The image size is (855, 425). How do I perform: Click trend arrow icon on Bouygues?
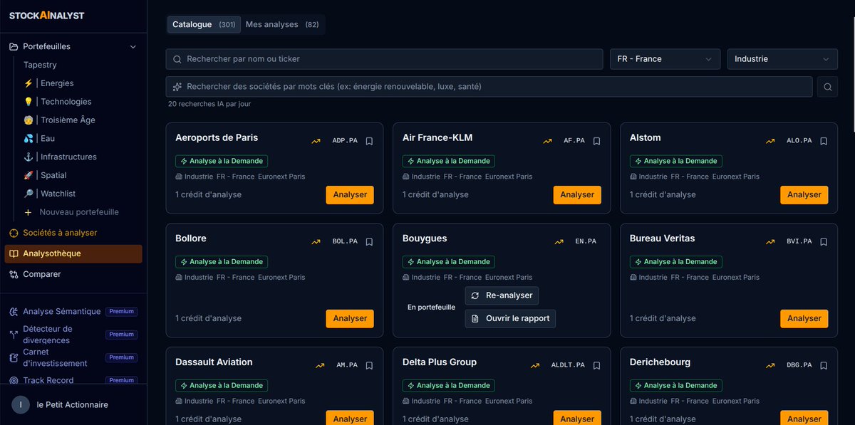(x=559, y=241)
